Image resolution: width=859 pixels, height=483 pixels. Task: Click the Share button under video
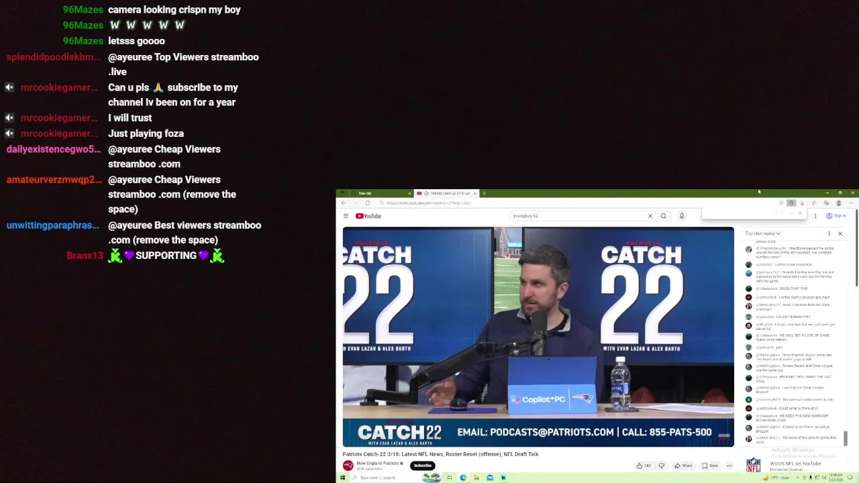(683, 466)
